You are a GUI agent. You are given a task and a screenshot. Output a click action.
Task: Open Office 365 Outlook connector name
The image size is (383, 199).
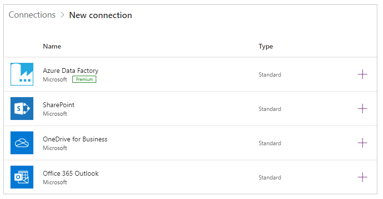pyautogui.click(x=71, y=173)
